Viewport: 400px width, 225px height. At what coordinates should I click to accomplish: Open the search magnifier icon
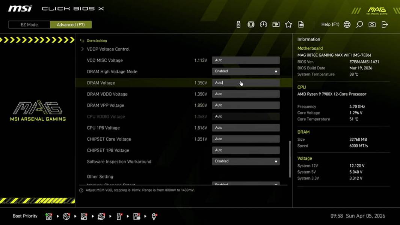tap(359, 24)
